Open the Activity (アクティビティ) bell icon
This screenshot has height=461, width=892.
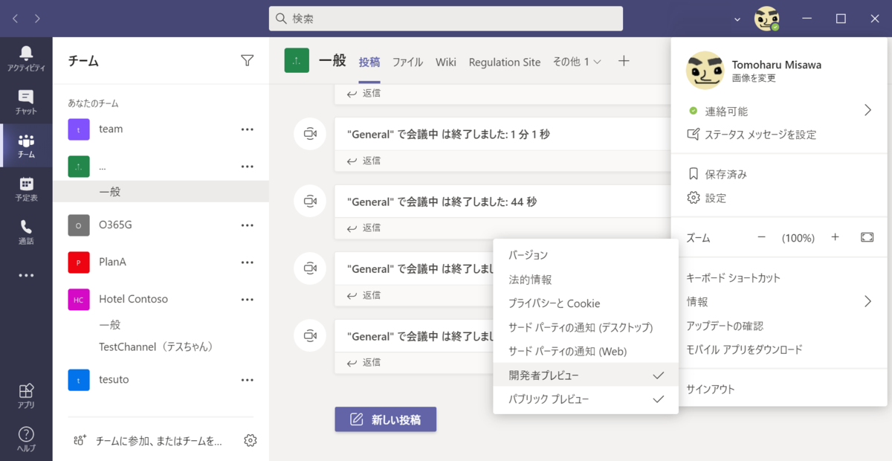pos(26,58)
